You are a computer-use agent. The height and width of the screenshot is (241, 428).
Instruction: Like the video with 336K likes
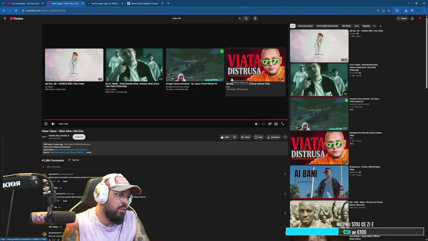point(225,137)
